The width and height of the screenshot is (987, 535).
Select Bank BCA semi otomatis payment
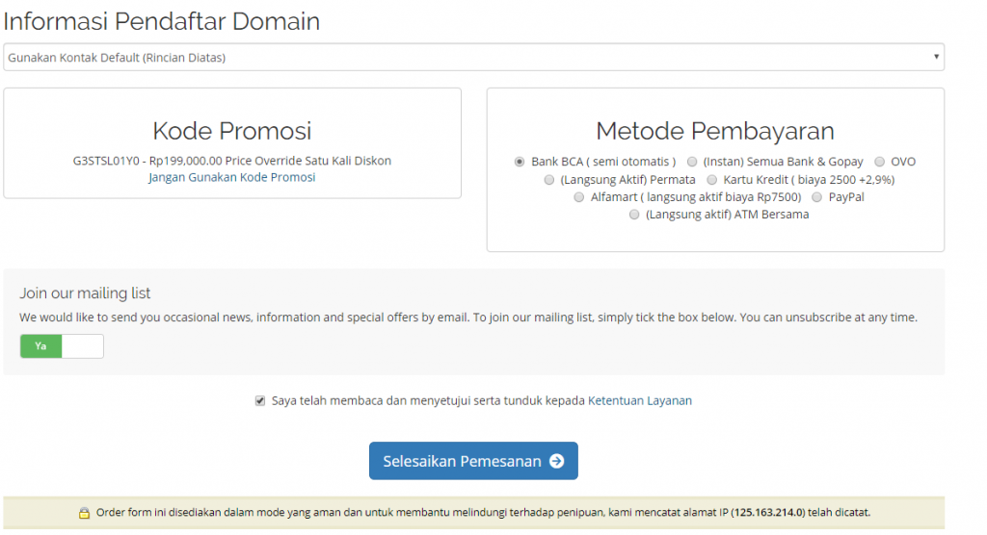520,162
